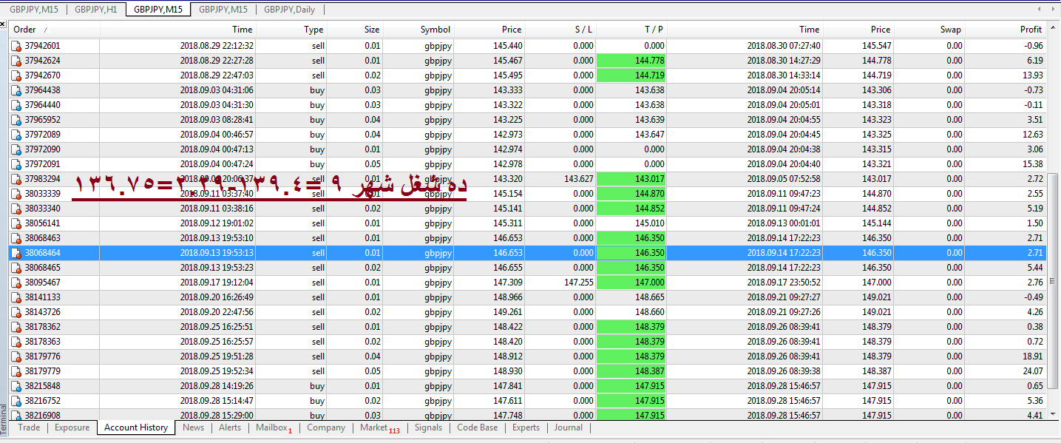Viewport: 1061px width, 443px height.
Task: Show the Journal tab
Action: tap(568, 427)
